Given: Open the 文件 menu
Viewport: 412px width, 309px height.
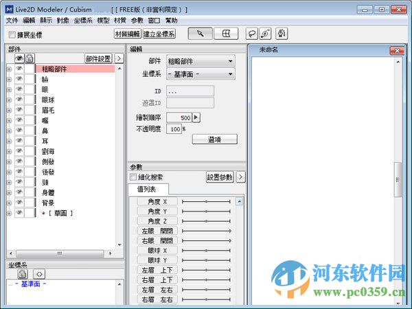Looking at the screenshot, I should (12, 21).
